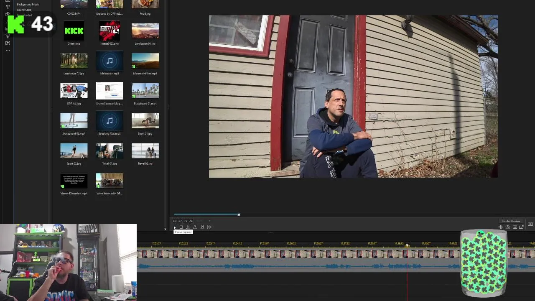Select the Viewer Discretion.mp4 clip
The width and height of the screenshot is (535, 301).
pos(74,181)
